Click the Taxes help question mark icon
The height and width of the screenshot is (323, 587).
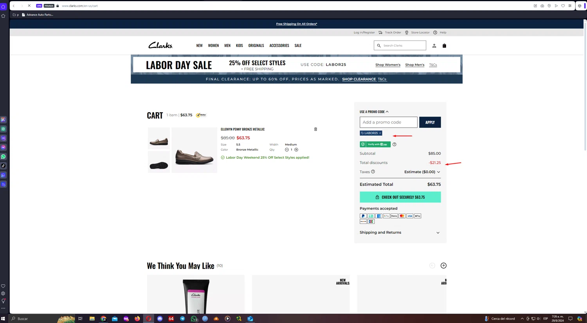[x=373, y=172]
